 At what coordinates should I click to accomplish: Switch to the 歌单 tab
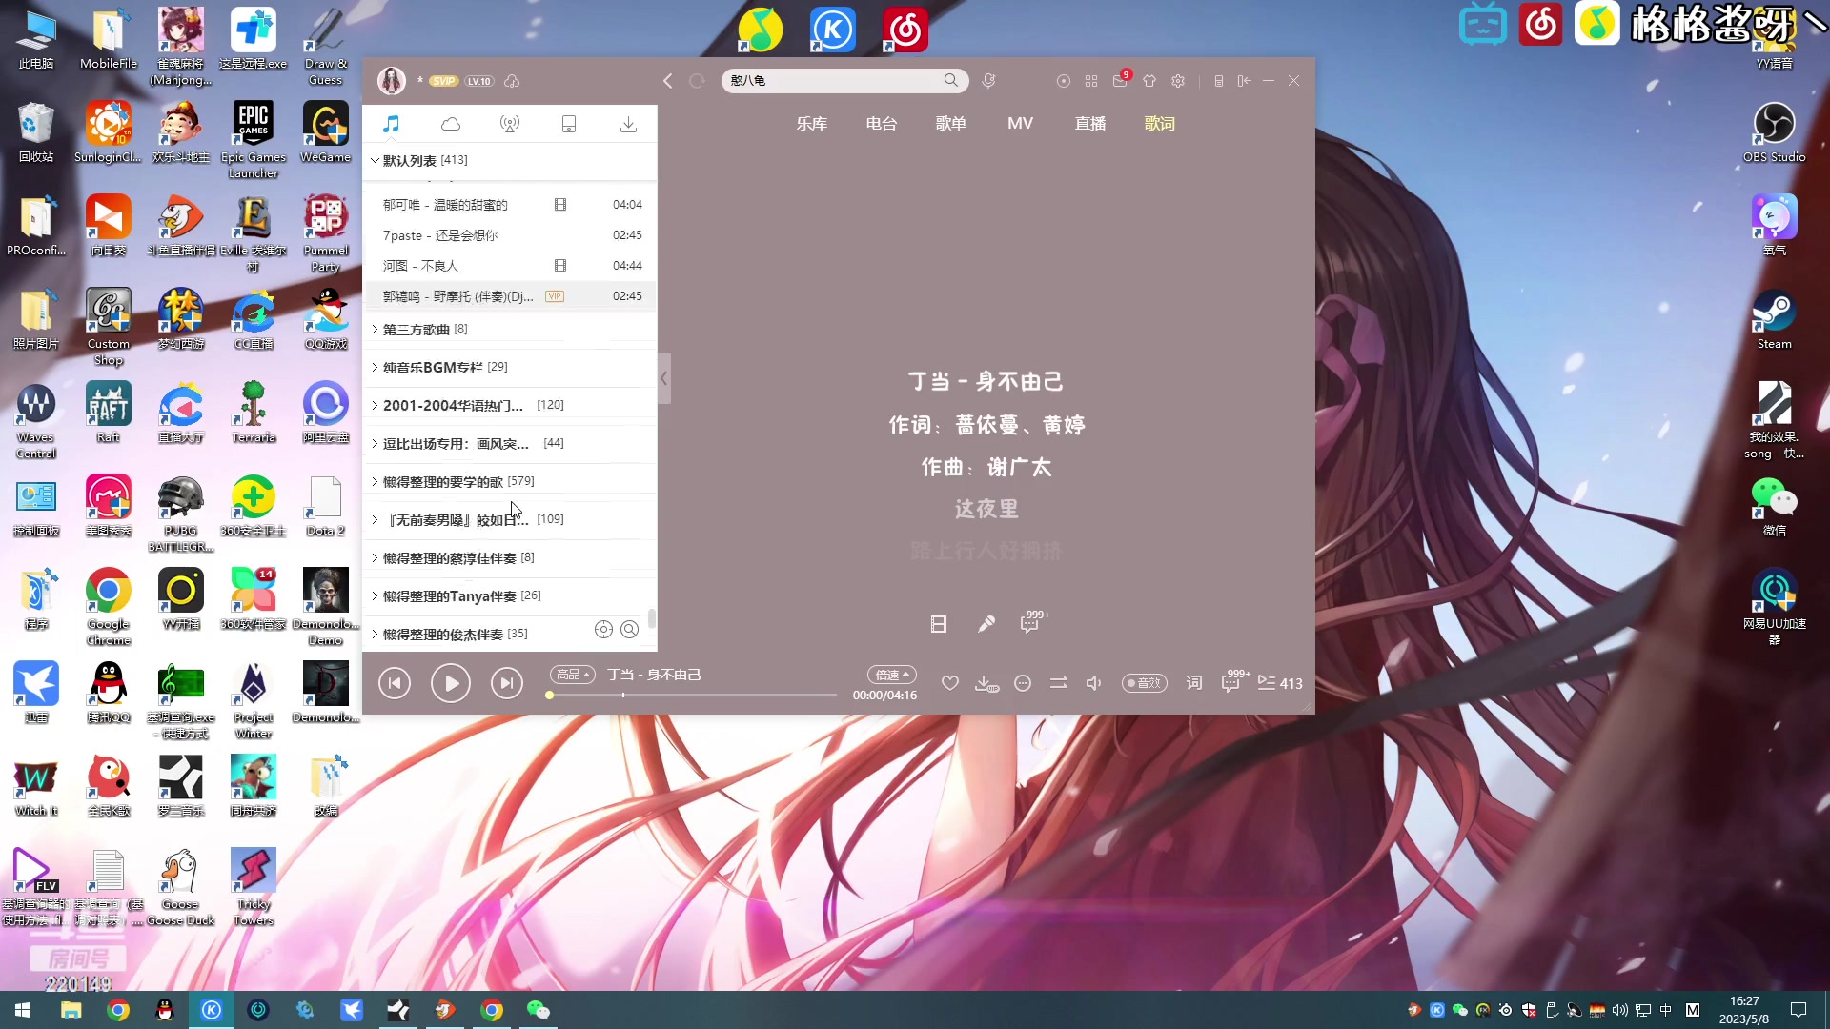coord(951,124)
